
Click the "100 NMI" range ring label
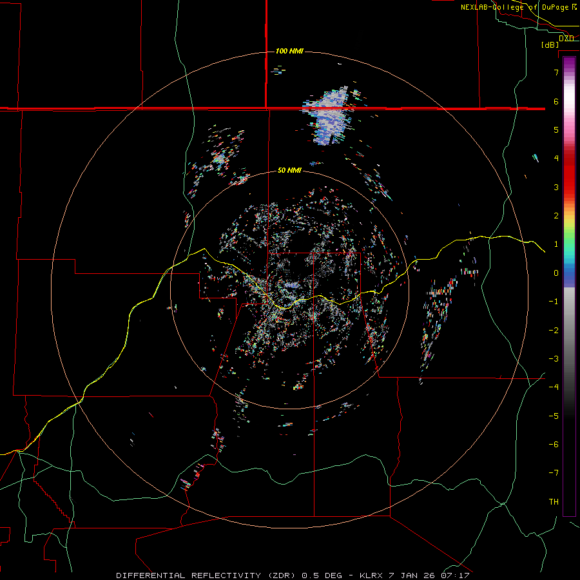pyautogui.click(x=289, y=51)
